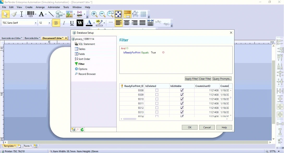This screenshot has height=153, width=284.
Task: Toggle white-on-black text icon
Action: pyautogui.click(x=80, y=23)
